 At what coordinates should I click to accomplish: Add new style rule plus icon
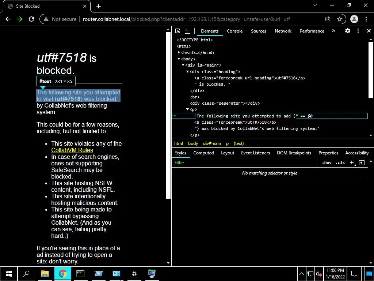pos(352,163)
